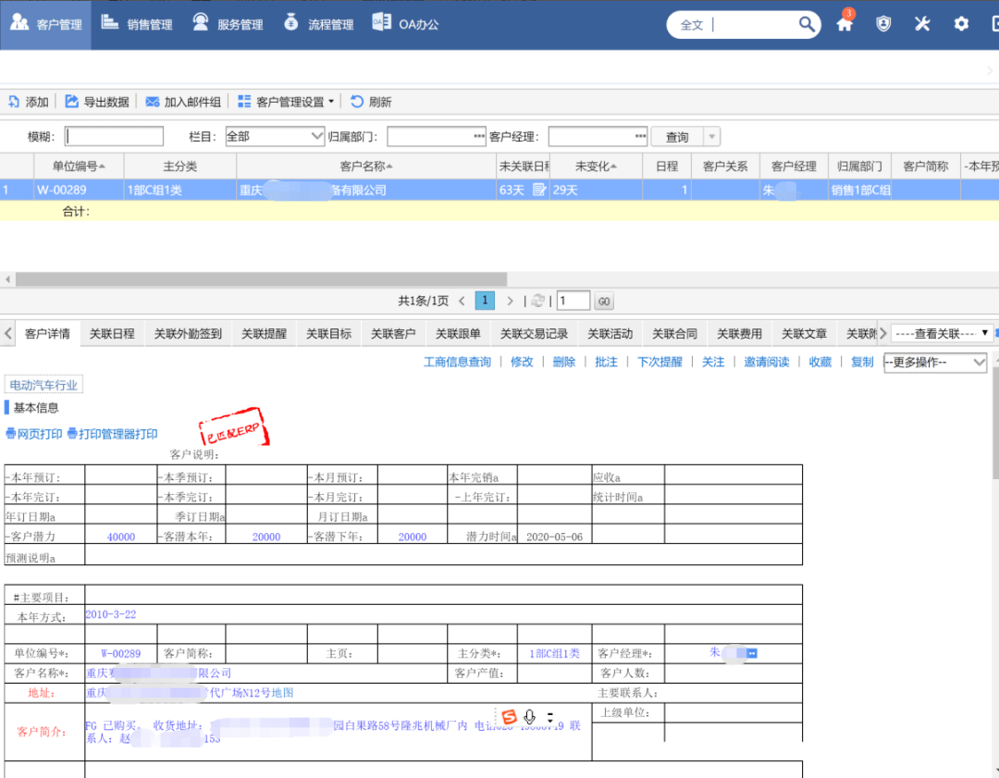Open the OA办公 top menu
The image size is (999, 778).
[x=406, y=24]
